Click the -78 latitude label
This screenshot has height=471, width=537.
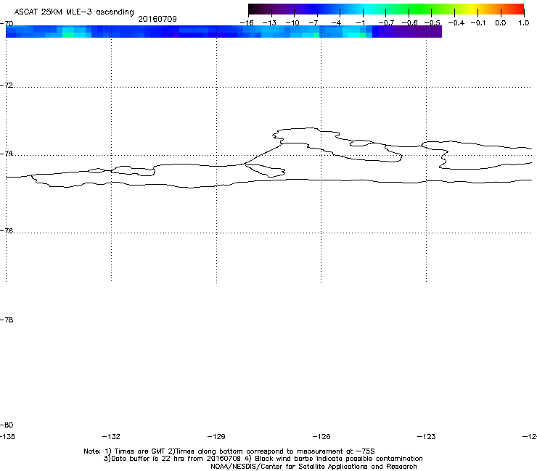pyautogui.click(x=7, y=320)
